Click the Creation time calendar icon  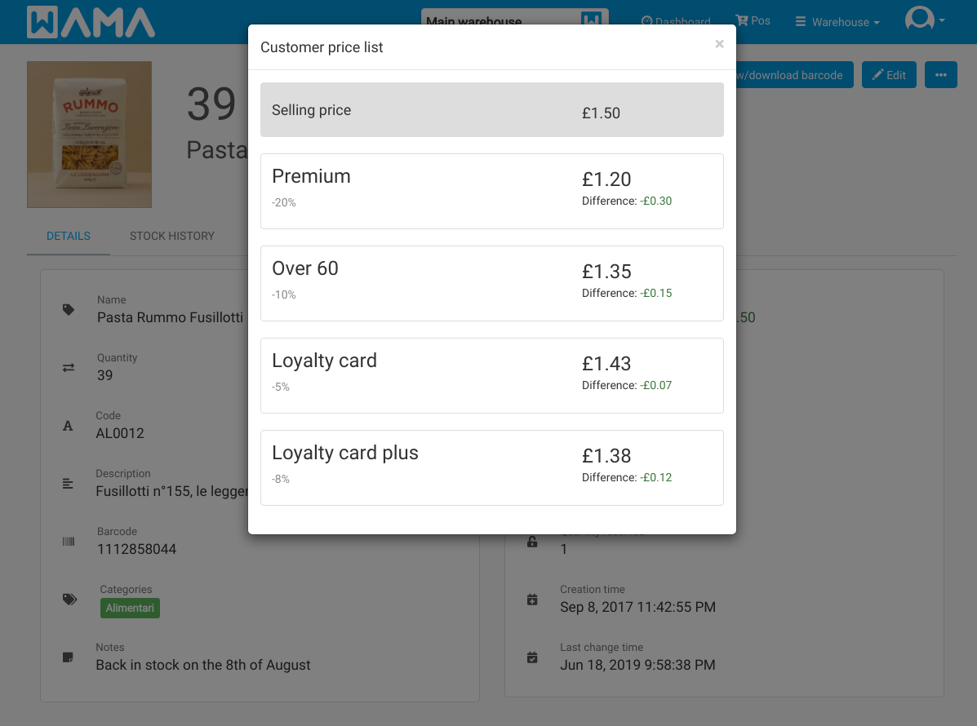coord(532,600)
